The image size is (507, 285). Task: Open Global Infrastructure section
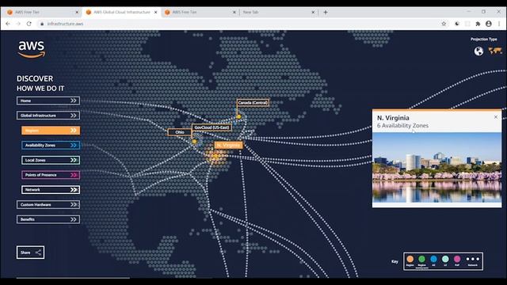coord(48,116)
